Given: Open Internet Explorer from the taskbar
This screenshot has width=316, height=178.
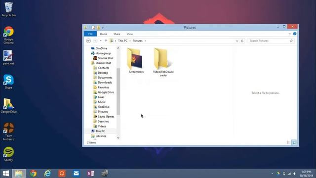Looking at the screenshot, I should point(47,174).
